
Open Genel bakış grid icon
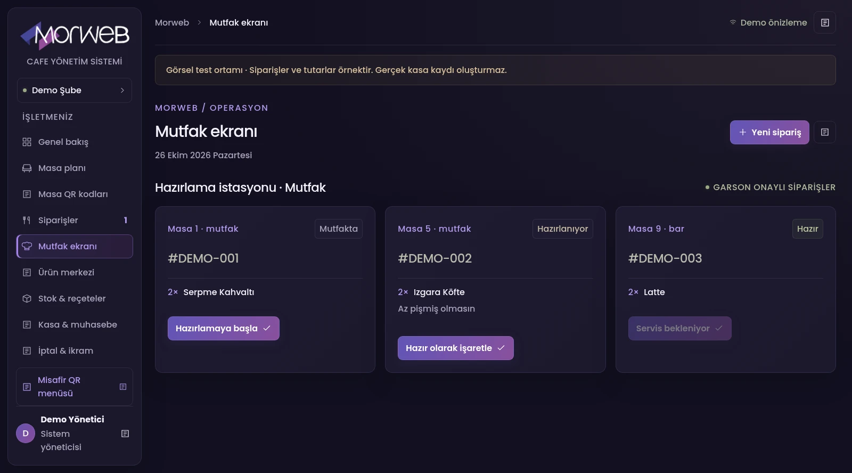[27, 142]
